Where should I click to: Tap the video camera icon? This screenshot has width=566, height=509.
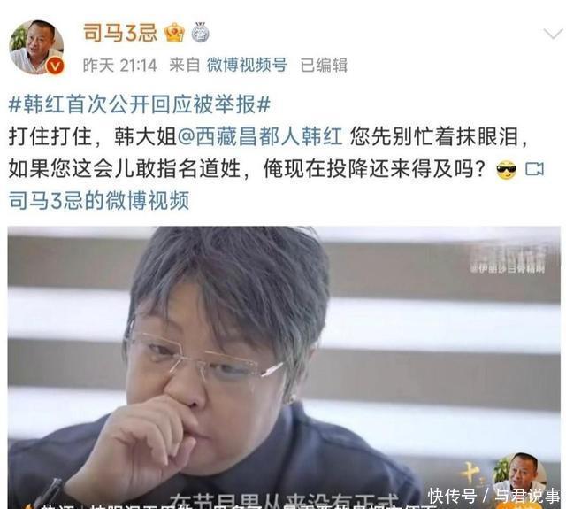pos(534,169)
